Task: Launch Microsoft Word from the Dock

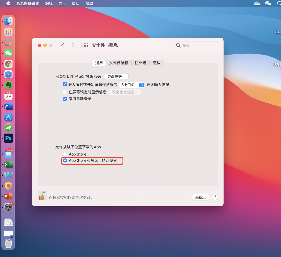Action: click(x=9, y=106)
